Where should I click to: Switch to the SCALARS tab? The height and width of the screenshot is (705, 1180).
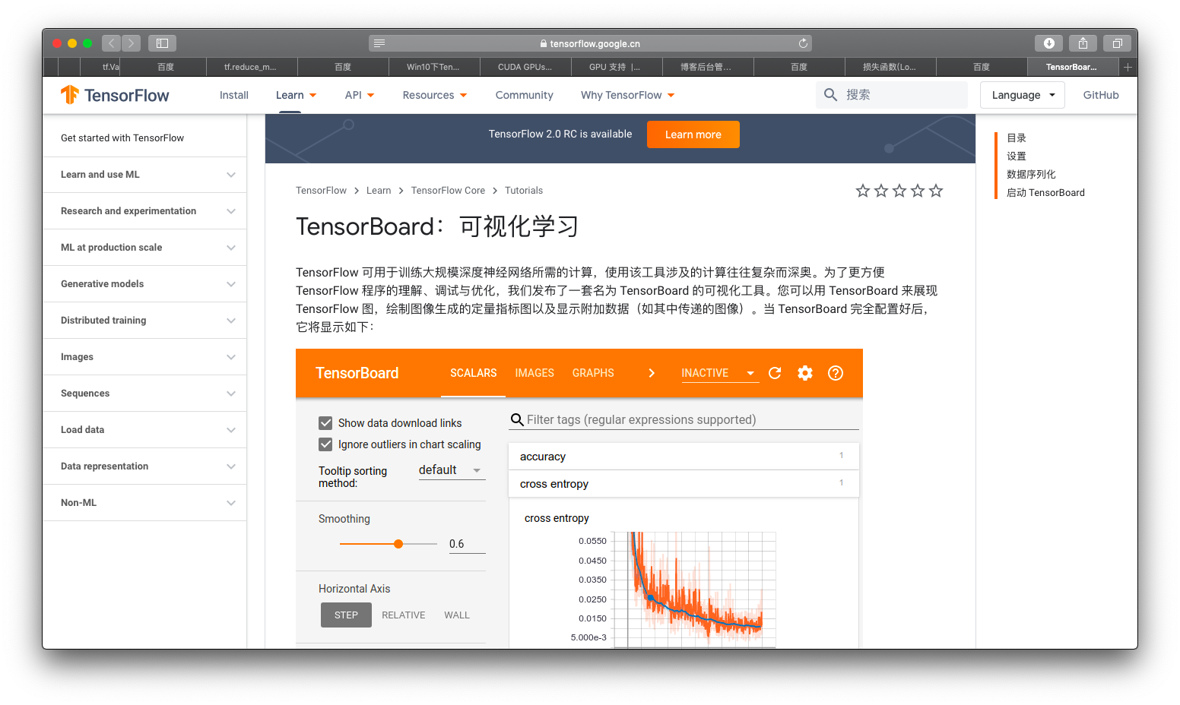coord(473,373)
